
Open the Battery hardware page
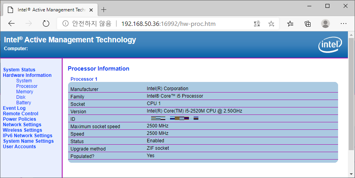[24, 103]
